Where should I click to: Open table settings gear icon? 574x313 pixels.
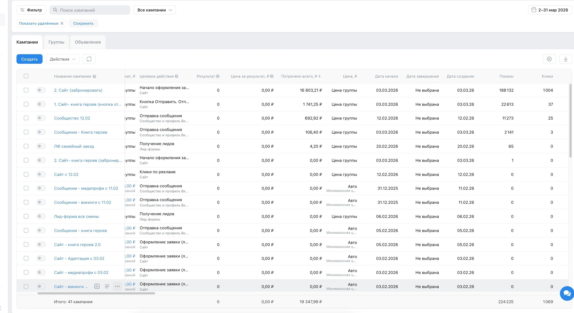(x=549, y=59)
